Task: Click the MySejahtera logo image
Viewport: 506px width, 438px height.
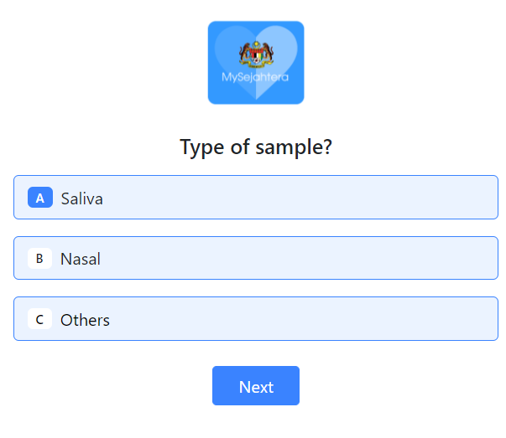Action: coord(256,63)
